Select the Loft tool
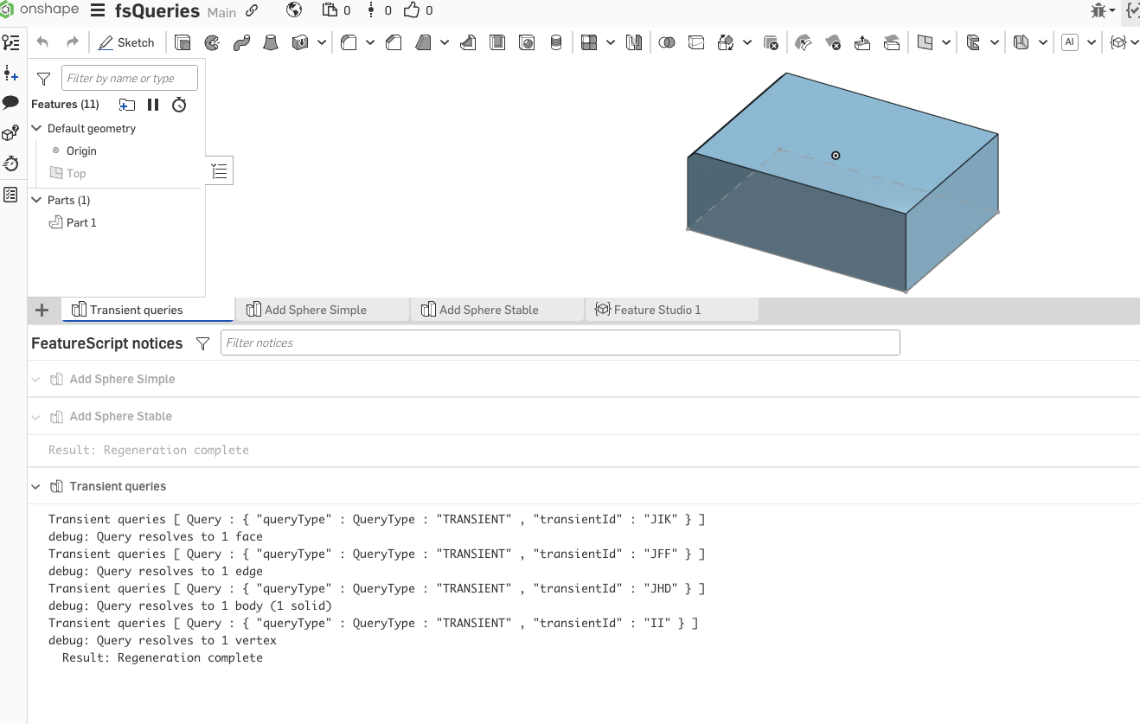This screenshot has height=724, width=1140. tap(271, 42)
